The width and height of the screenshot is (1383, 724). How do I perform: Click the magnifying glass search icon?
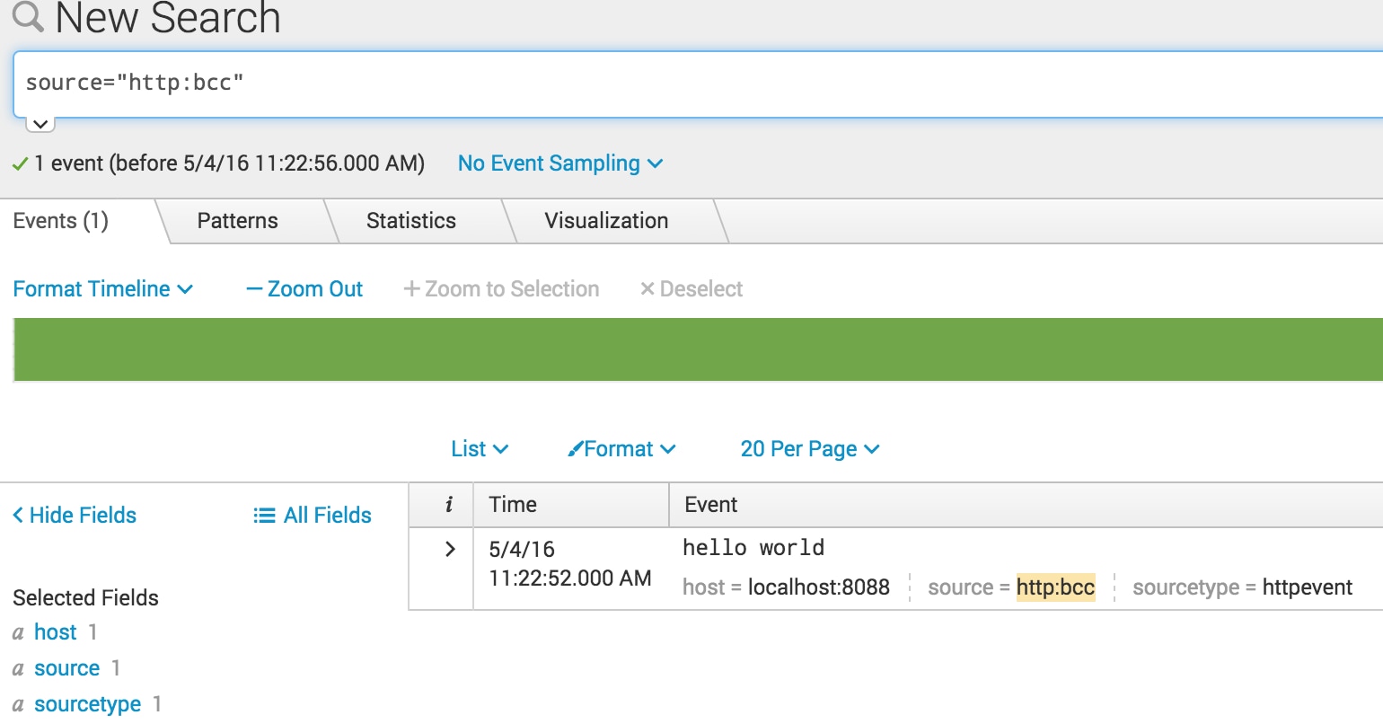27,16
